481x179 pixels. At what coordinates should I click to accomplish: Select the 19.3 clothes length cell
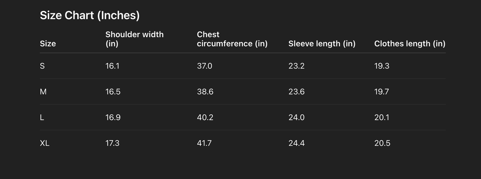point(381,66)
